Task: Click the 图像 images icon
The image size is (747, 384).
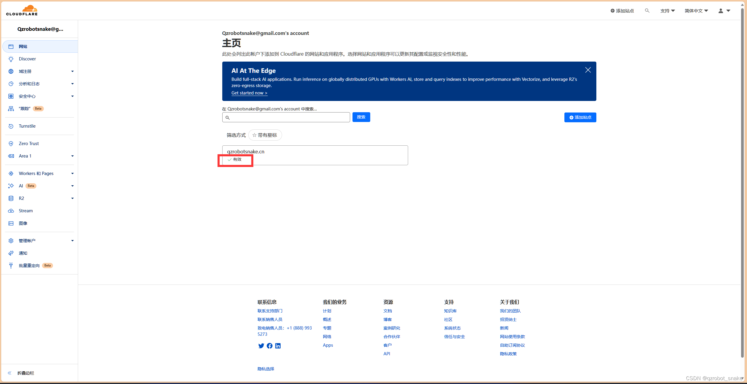Action: pos(11,223)
